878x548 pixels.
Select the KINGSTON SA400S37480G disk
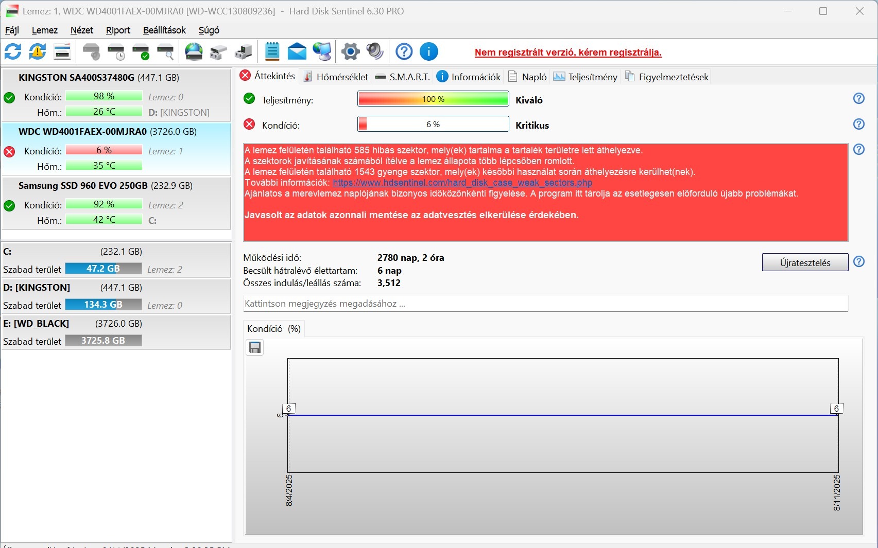pos(116,95)
